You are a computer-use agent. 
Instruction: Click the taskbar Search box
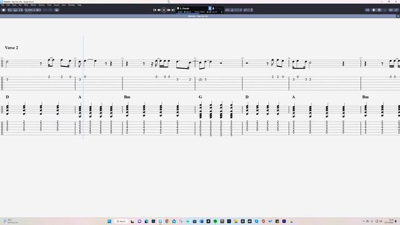(x=121, y=221)
